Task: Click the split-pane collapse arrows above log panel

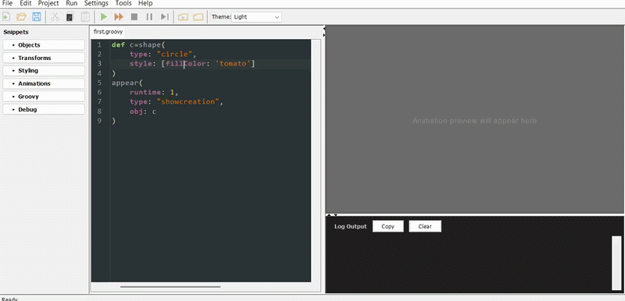Action: coord(333,214)
